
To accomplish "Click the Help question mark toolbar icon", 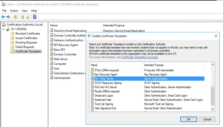I will [35, 17].
